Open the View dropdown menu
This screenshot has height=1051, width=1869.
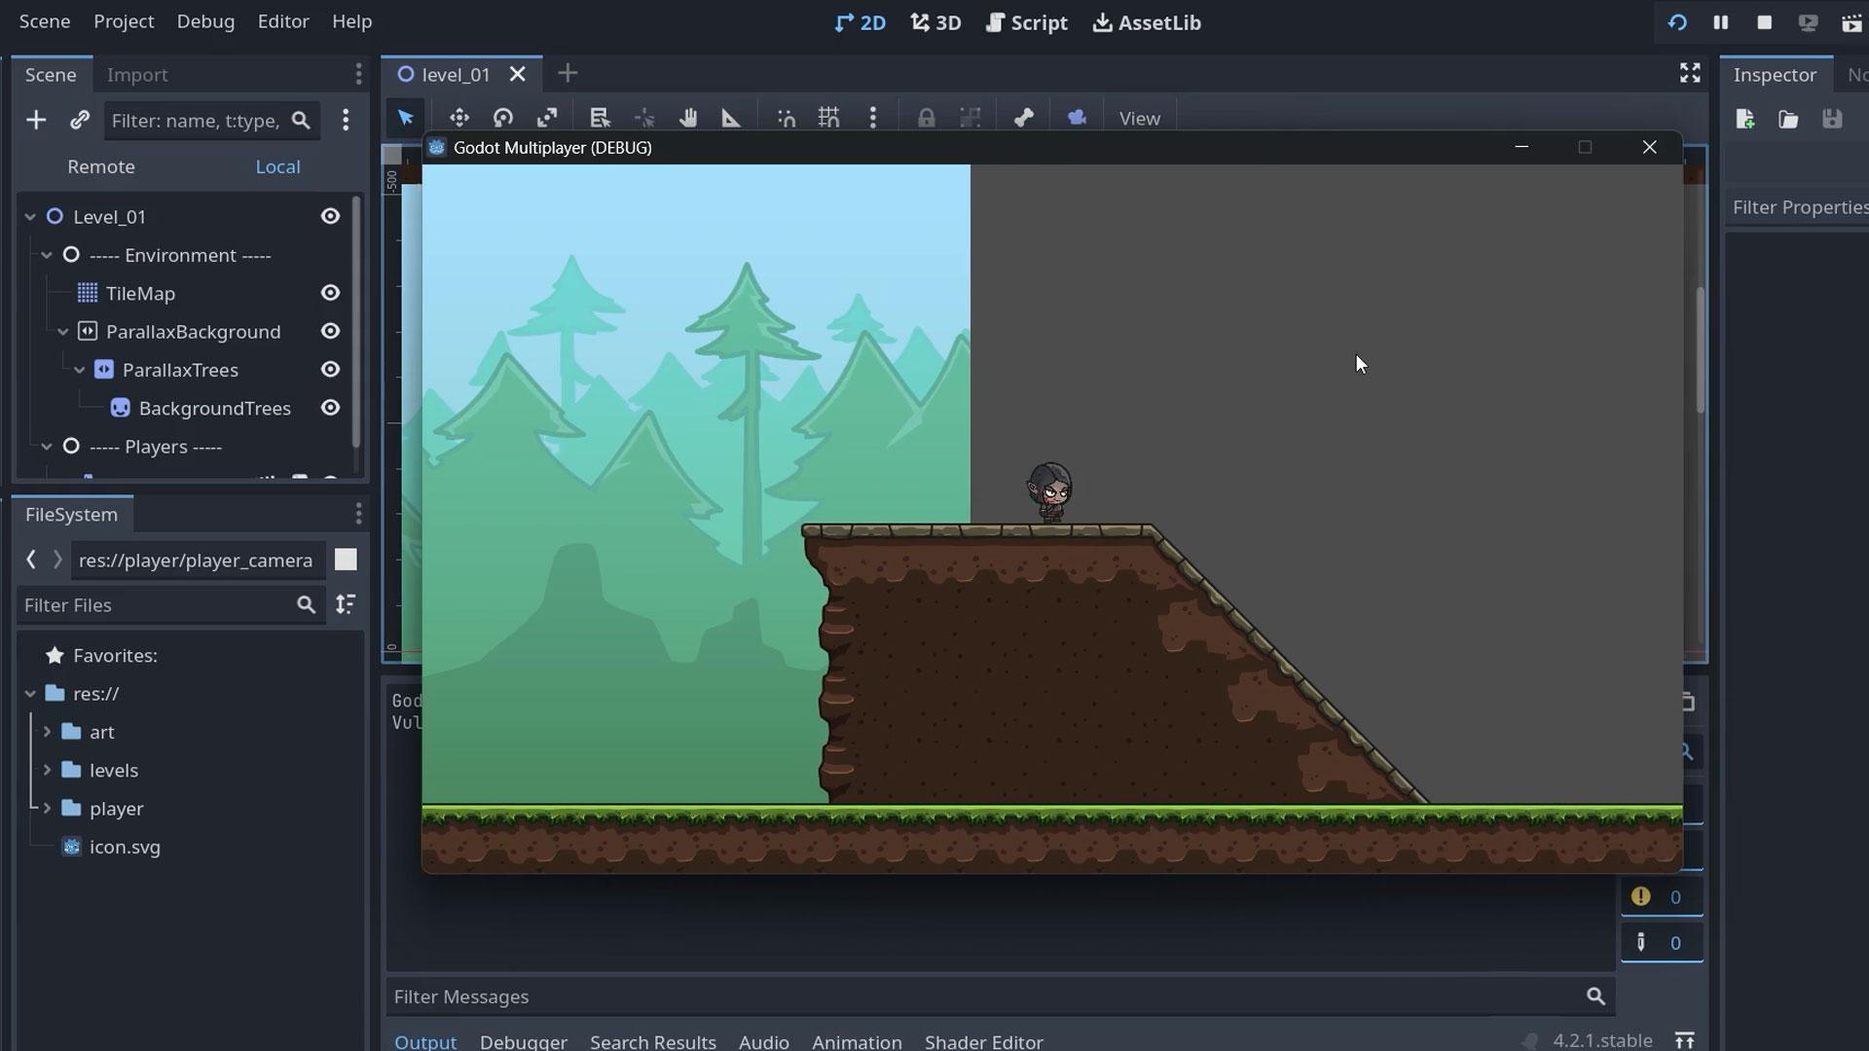1139,118
